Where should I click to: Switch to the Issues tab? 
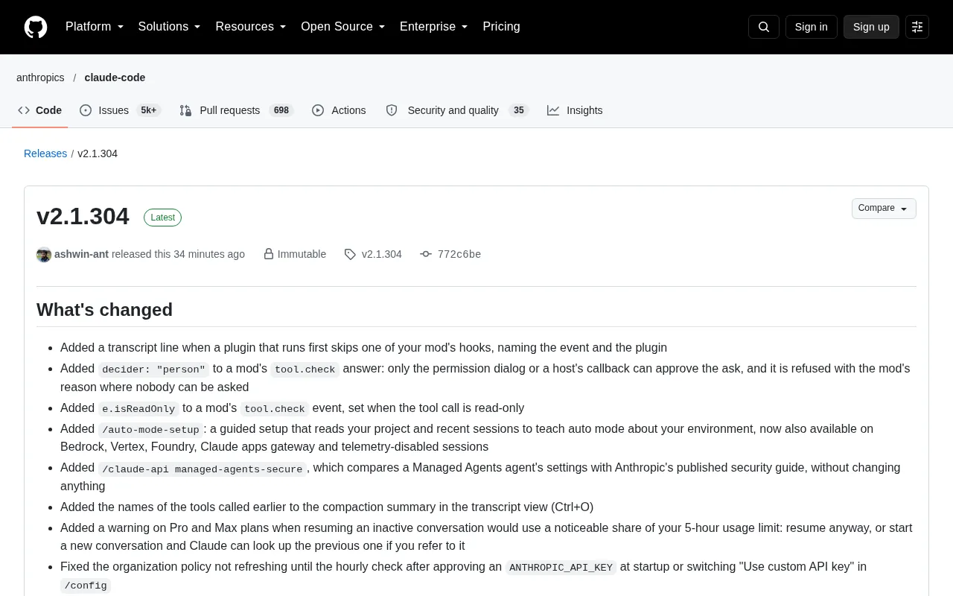click(x=121, y=110)
